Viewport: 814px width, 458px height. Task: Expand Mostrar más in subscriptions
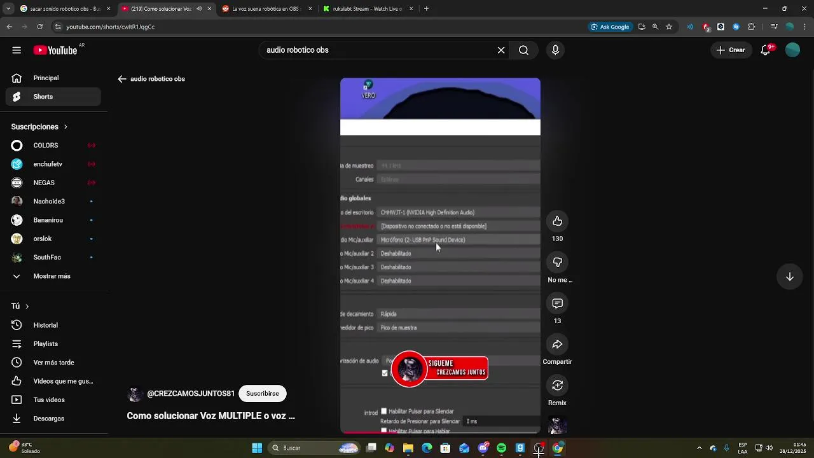[x=51, y=276]
